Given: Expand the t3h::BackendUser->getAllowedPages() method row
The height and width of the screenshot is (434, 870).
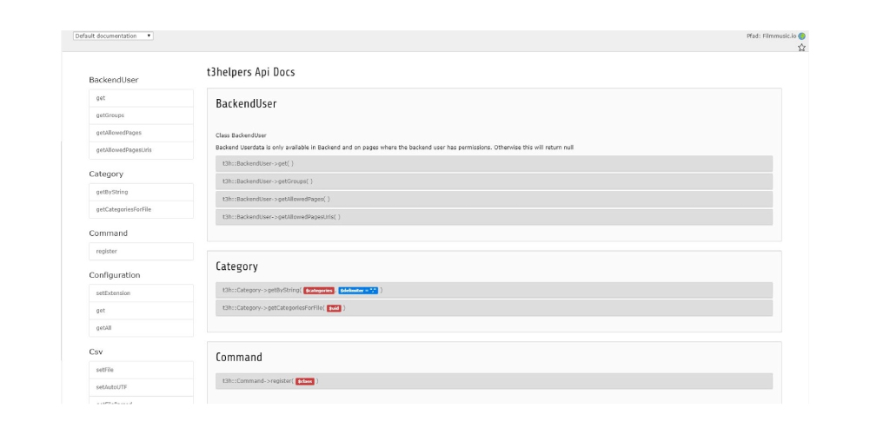Looking at the screenshot, I should point(494,199).
